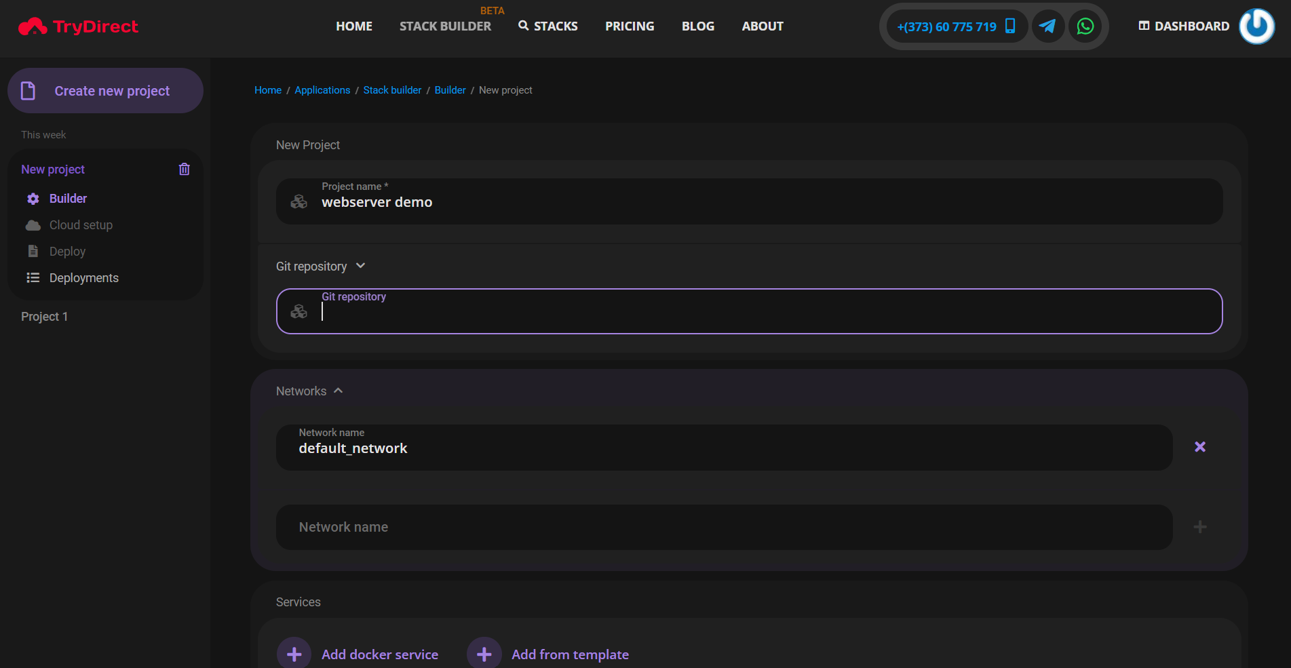Collapse the Networks section chevron
1291x668 pixels.
(339, 391)
